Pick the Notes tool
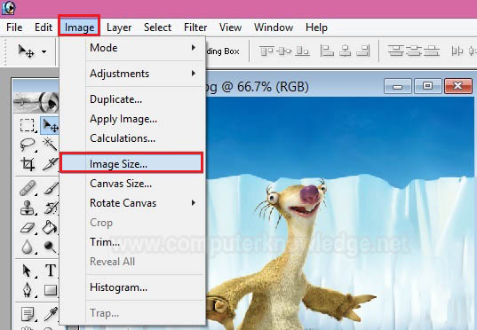Image resolution: width=477 pixels, height=330 pixels. point(27,314)
